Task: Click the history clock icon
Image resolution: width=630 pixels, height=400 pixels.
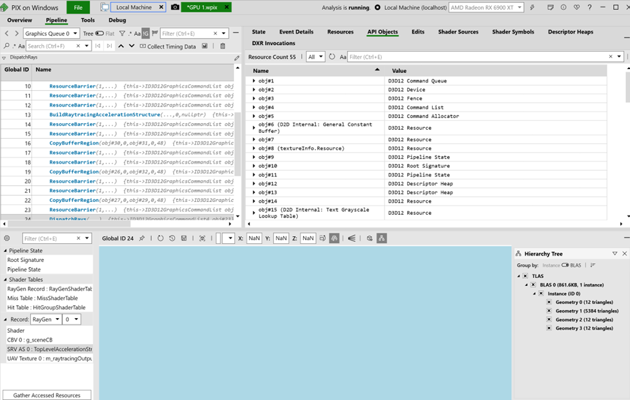Action: 172,238
